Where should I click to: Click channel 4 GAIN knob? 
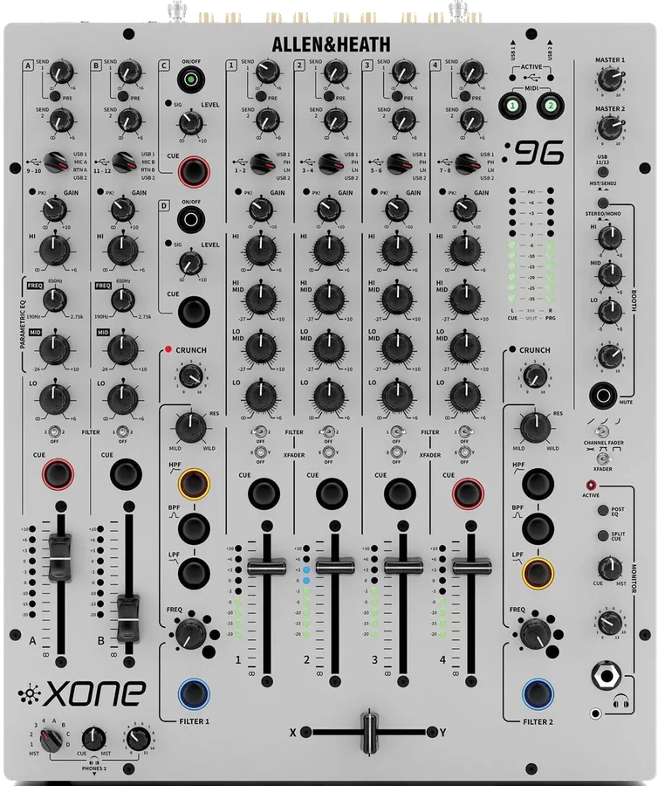click(465, 210)
